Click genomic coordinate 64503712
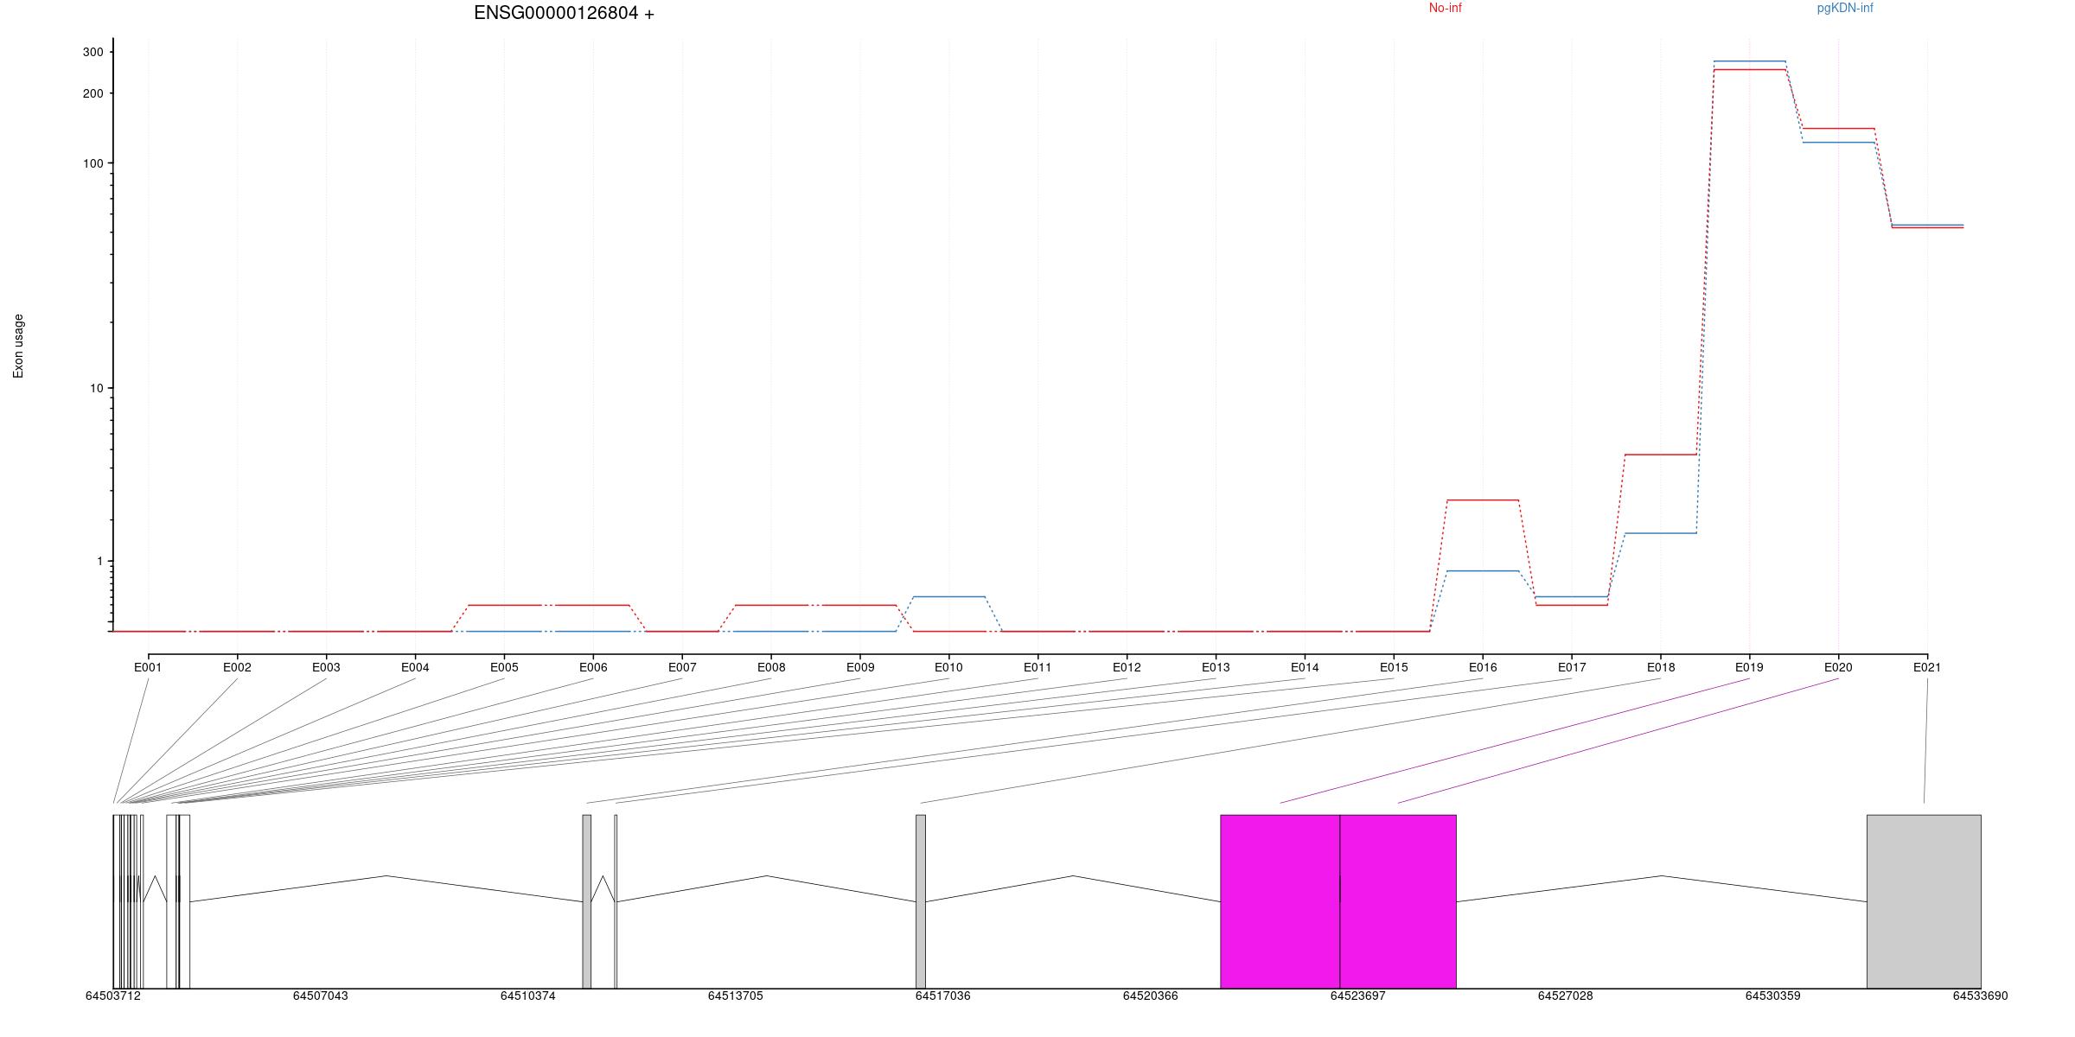This screenshot has width=2075, height=1037. [113, 996]
